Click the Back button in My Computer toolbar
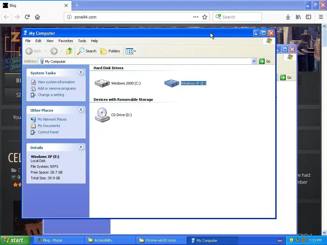 33,51
